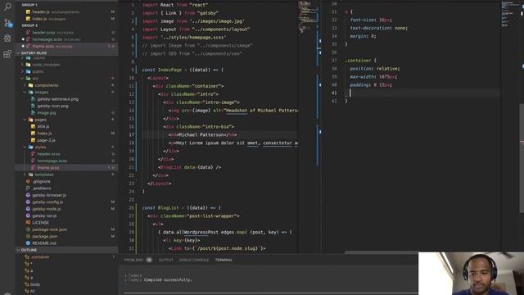This screenshot has width=524, height=295.
Task: Click the body symbol icon in Outline
Action: (x=27, y=284)
